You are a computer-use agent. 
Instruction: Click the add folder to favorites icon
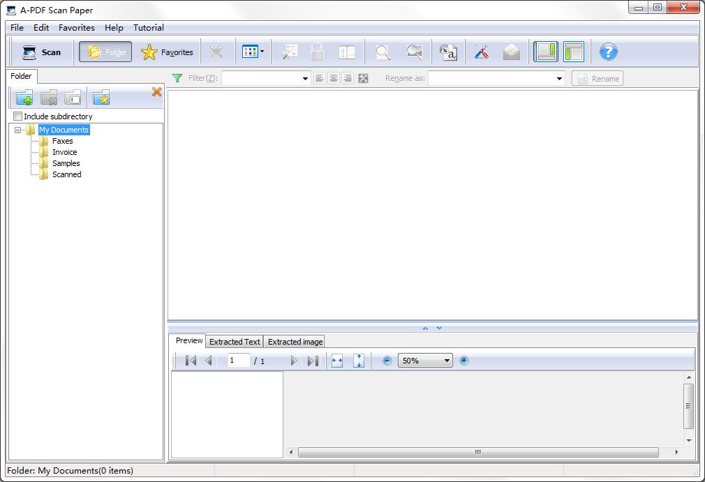tap(101, 98)
